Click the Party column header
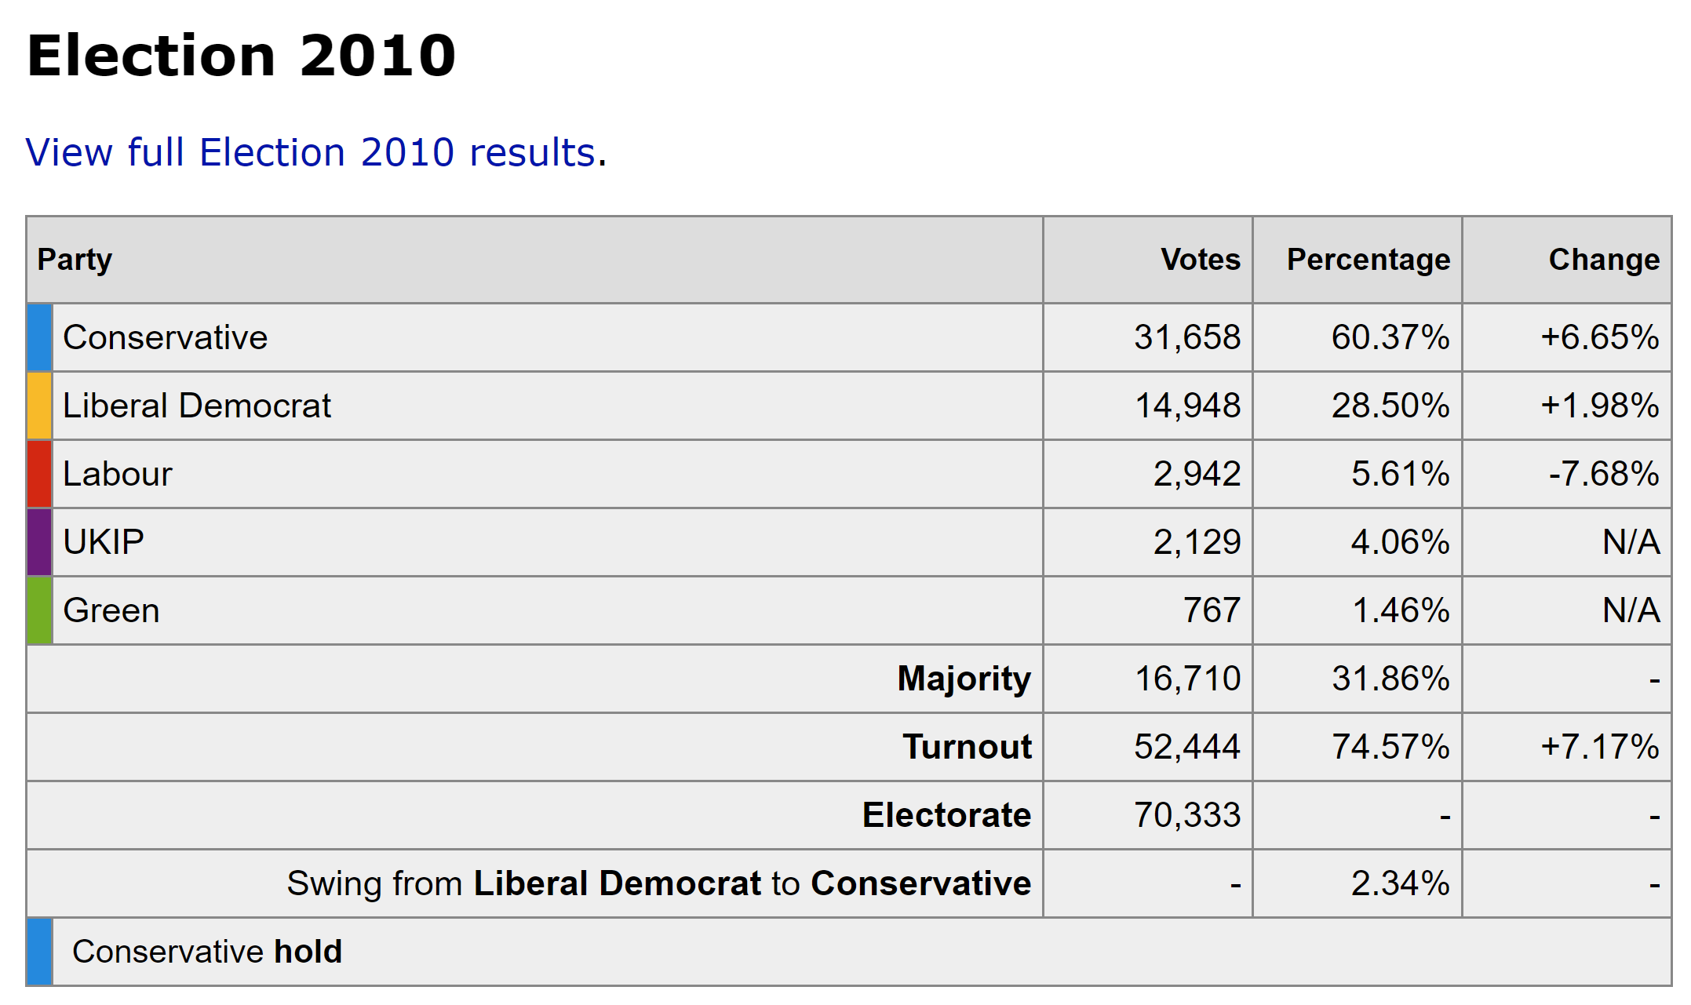 coord(75,260)
